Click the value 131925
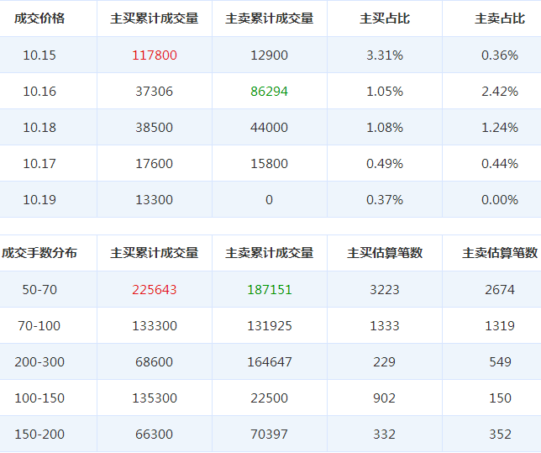 pos(270,326)
